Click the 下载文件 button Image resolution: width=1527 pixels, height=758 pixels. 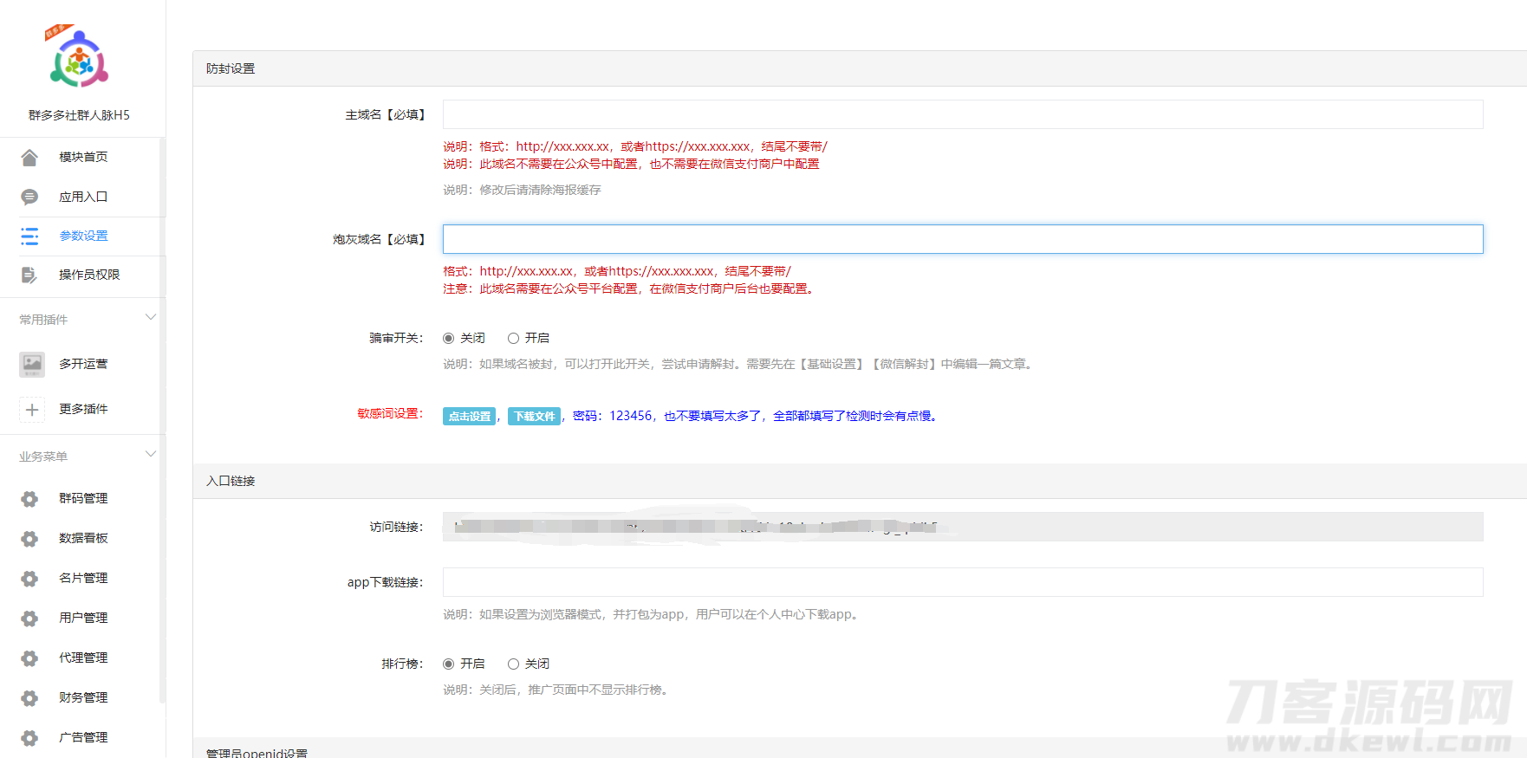pos(534,416)
